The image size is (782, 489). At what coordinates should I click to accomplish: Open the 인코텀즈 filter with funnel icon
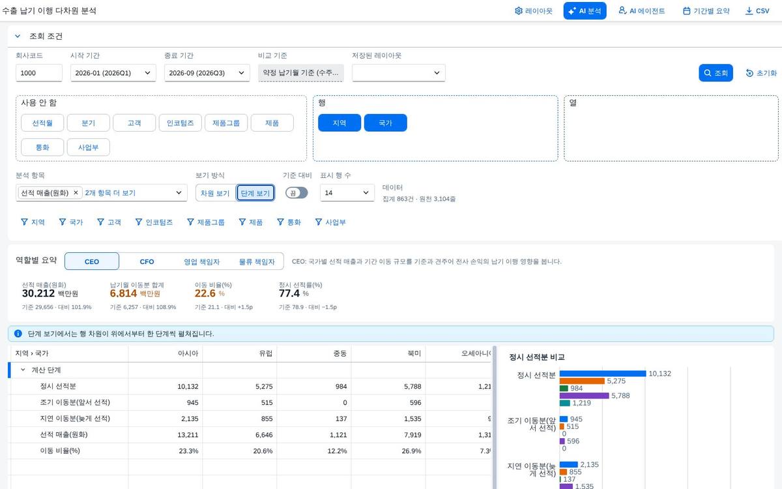(154, 222)
